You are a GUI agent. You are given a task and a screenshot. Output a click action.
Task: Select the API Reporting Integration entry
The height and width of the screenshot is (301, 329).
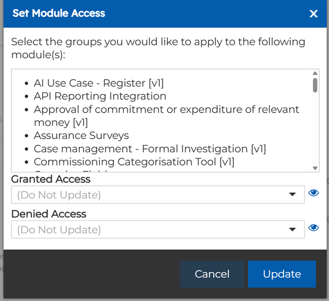(99, 97)
